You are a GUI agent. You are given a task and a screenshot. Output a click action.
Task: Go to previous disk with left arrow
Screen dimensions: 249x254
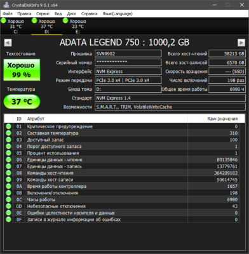pos(8,43)
